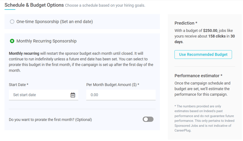
Task: Click the Use Recommended Budget button
Action: click(x=203, y=54)
